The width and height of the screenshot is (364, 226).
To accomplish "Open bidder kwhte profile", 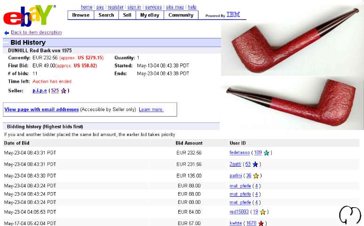I will click(236, 223).
